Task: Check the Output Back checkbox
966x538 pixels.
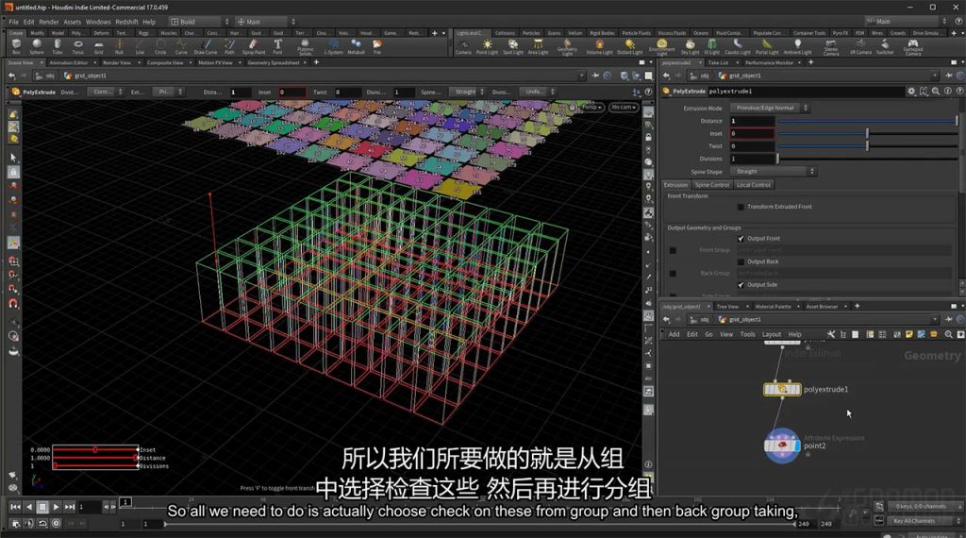Action: 741,261
